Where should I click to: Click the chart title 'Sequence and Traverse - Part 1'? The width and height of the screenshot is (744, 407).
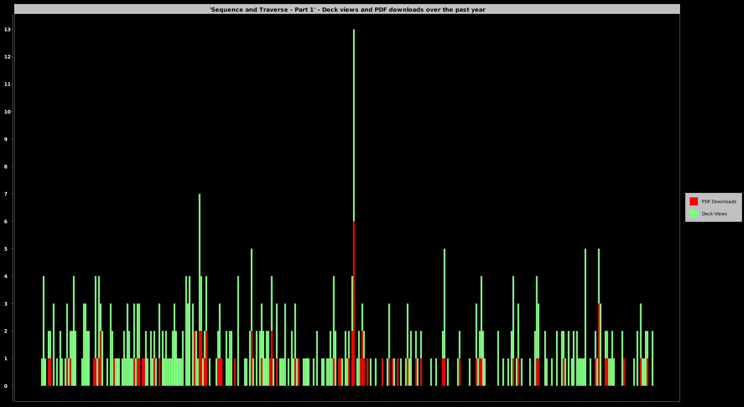pyautogui.click(x=347, y=9)
